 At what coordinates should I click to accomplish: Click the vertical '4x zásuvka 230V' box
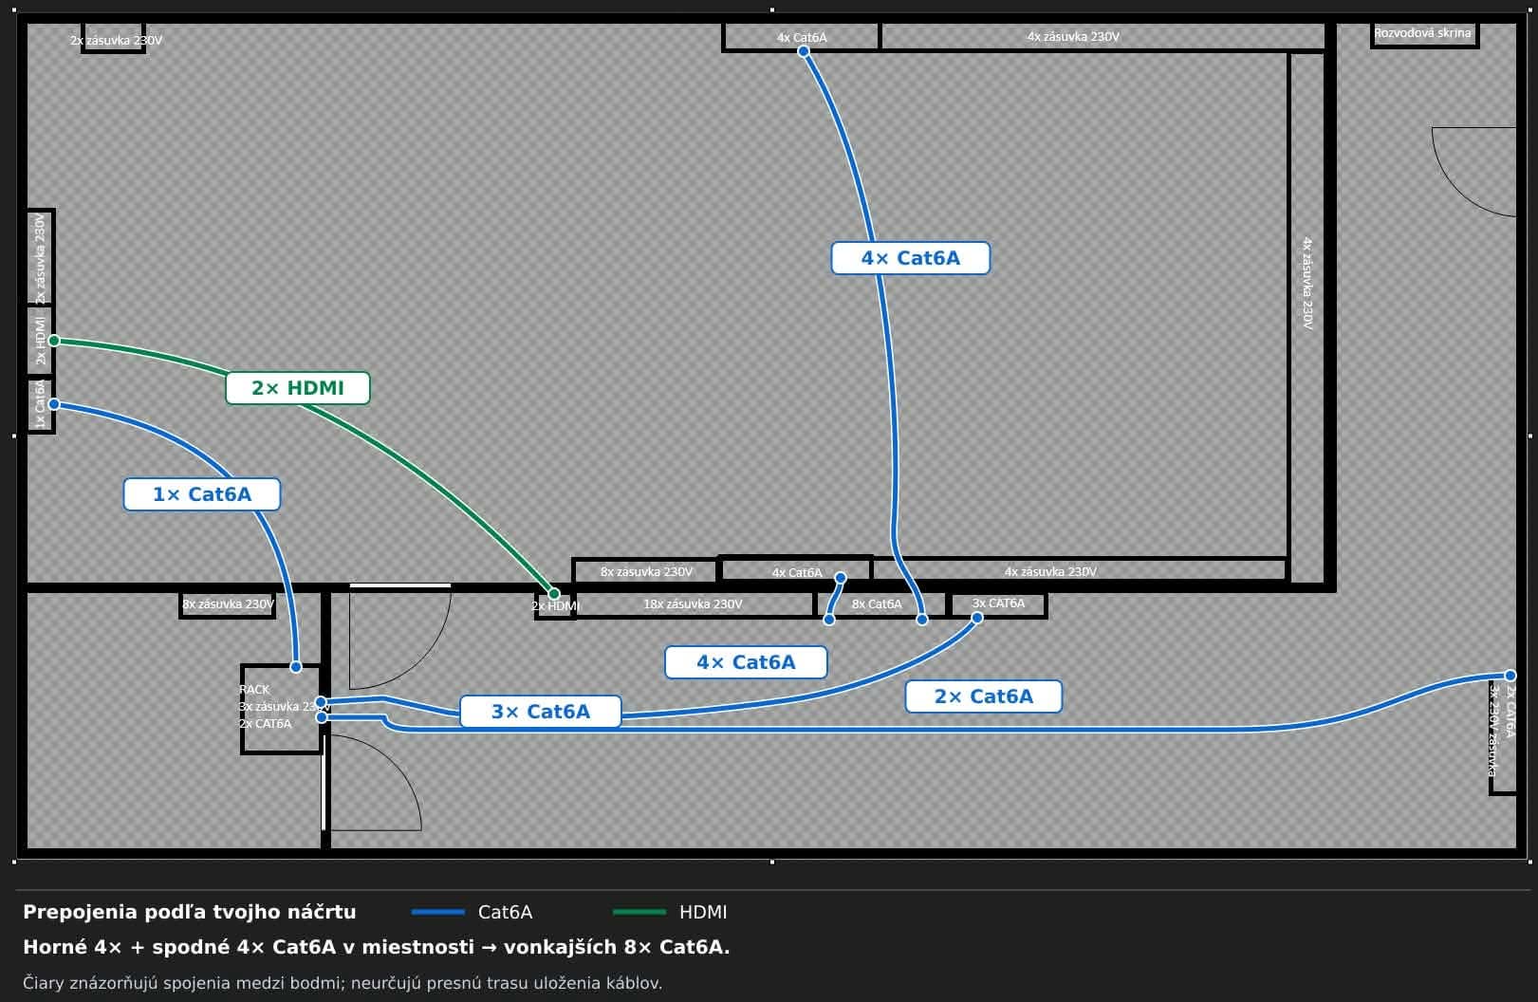[x=1307, y=317]
